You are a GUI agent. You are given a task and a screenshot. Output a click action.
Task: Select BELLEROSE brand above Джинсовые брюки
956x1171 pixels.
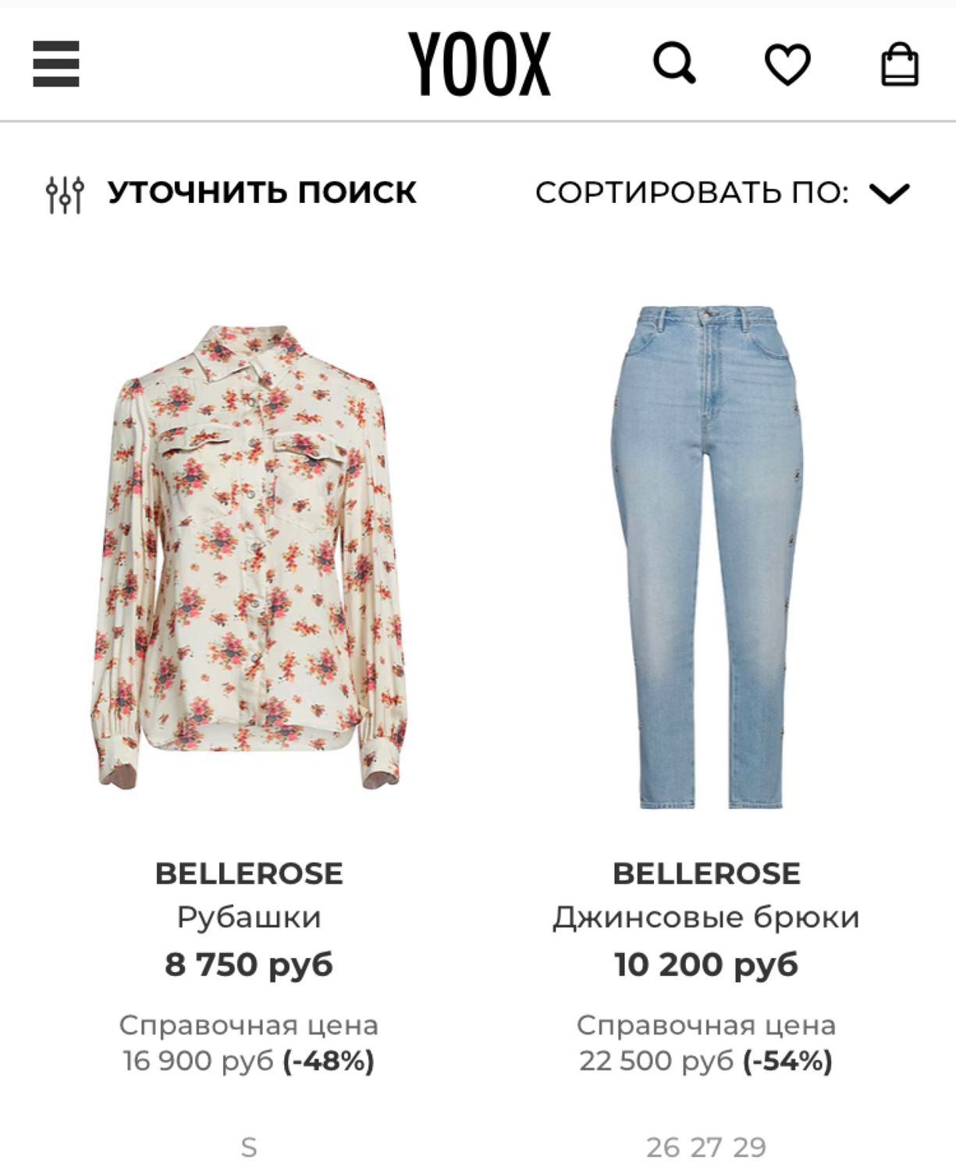(x=706, y=874)
